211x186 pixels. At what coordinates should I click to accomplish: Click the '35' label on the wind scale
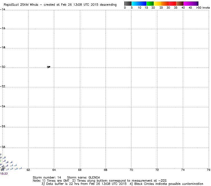coord(176,8)
